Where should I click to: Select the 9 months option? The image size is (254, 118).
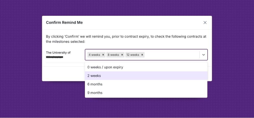(x=95, y=93)
